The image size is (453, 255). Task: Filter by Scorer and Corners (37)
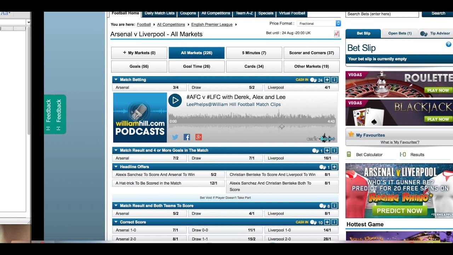(x=311, y=53)
